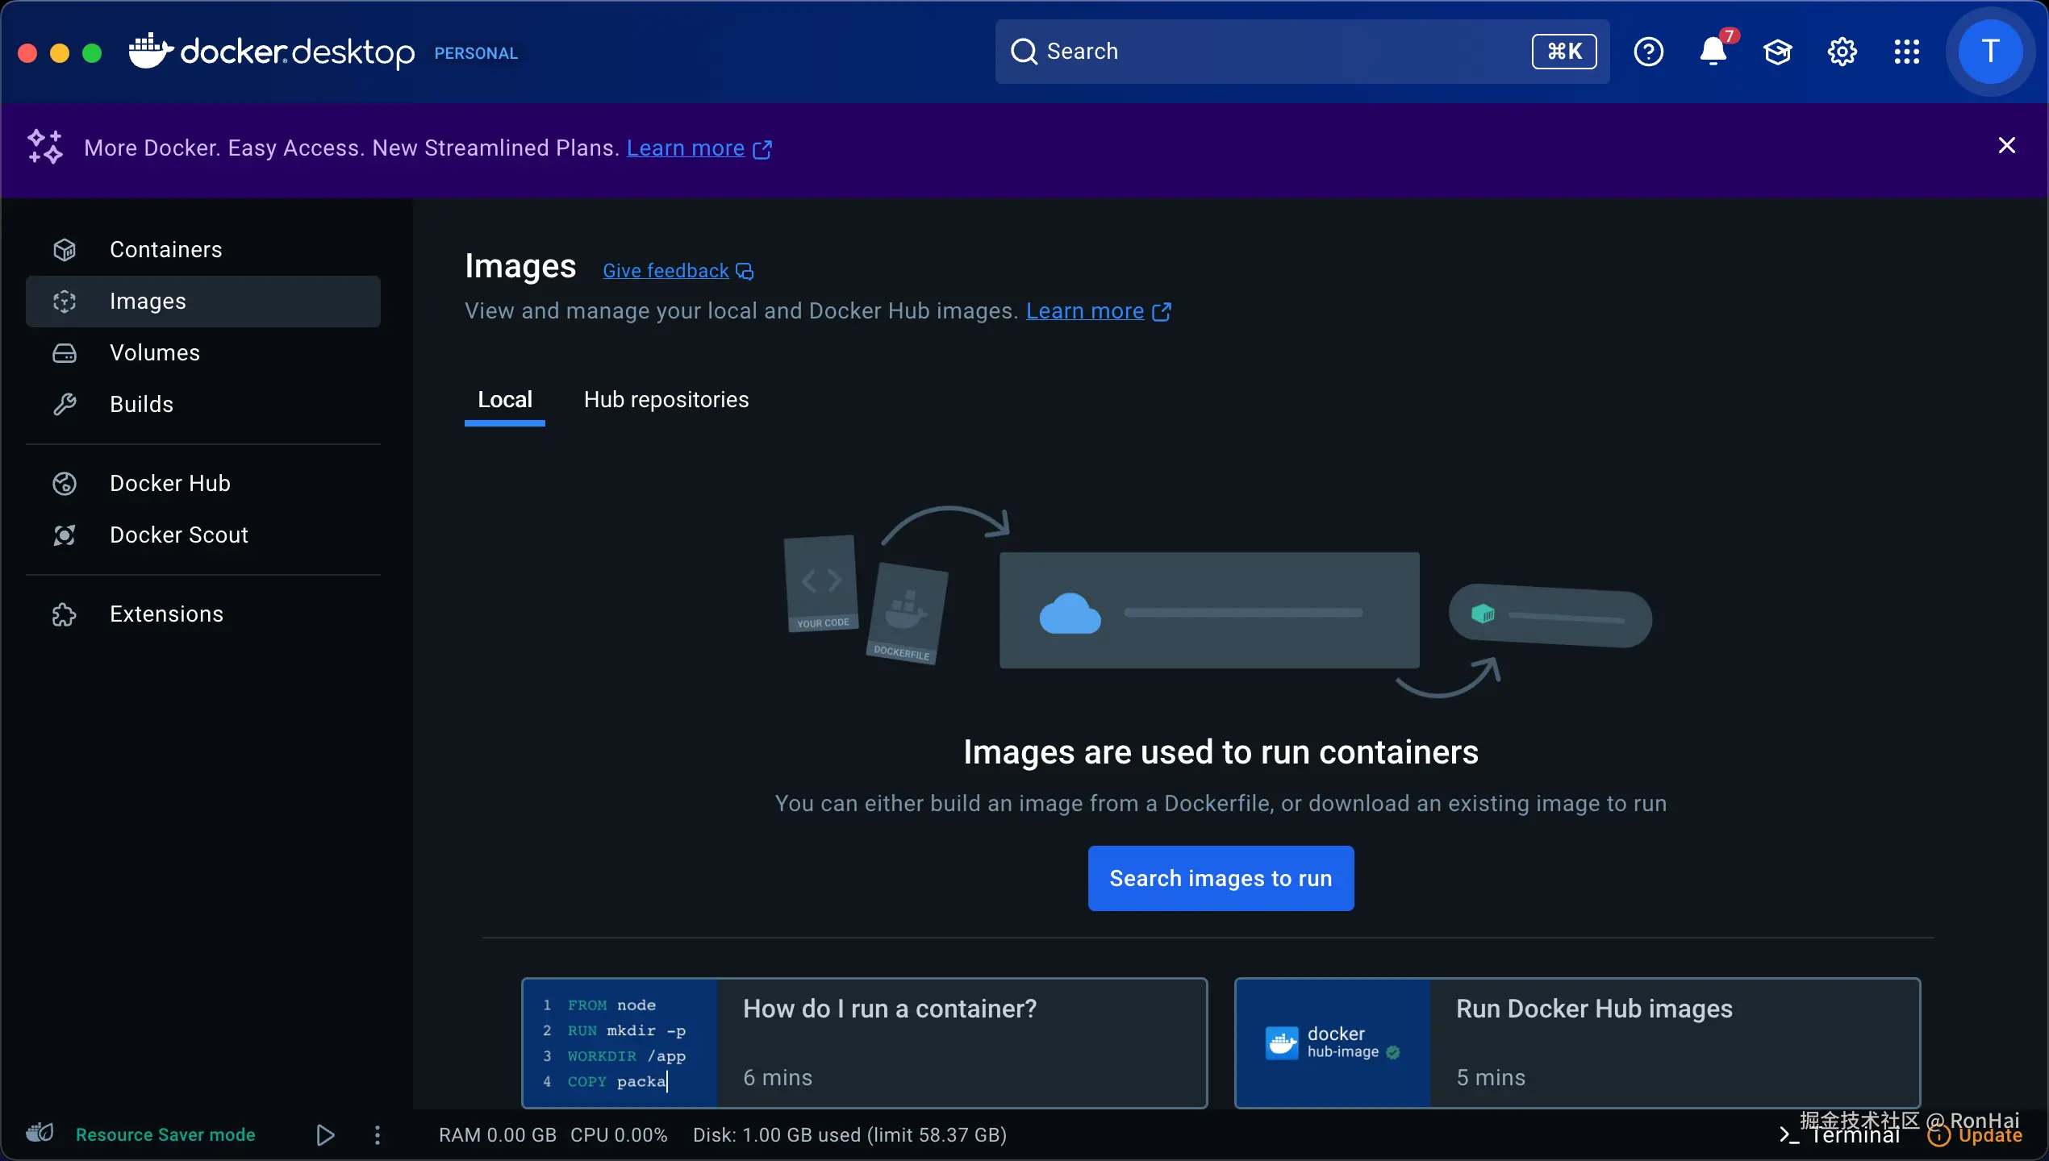Open the Dockerfile code snippet thumbnail
Screen dimensions: 2049x1161
pyautogui.click(x=620, y=1043)
